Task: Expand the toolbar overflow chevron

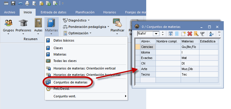Action: tap(219, 34)
